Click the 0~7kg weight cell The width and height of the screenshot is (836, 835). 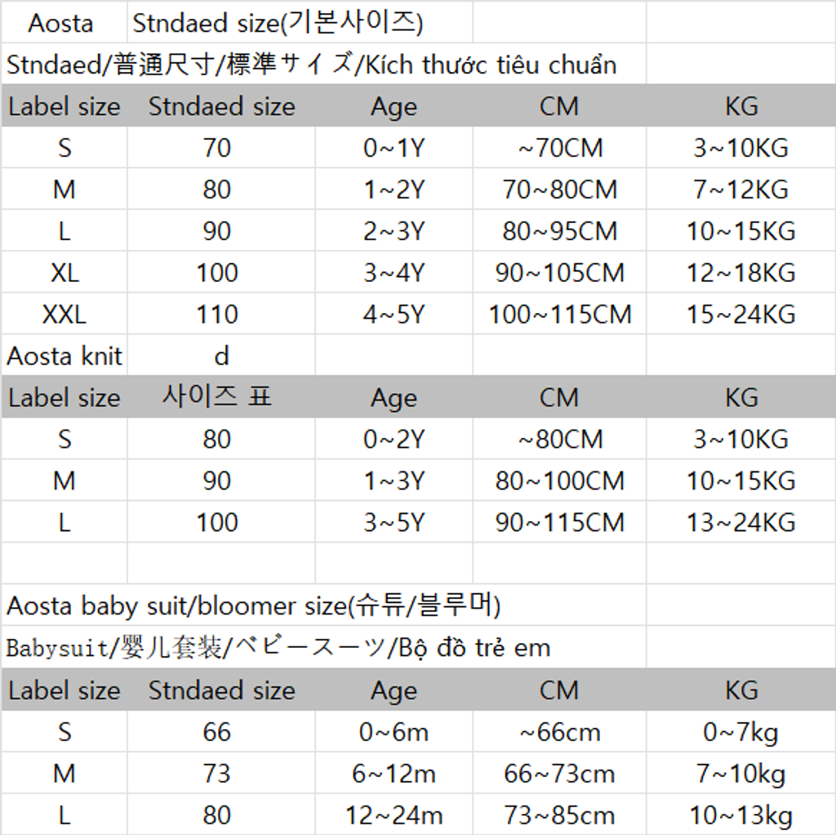(x=740, y=732)
